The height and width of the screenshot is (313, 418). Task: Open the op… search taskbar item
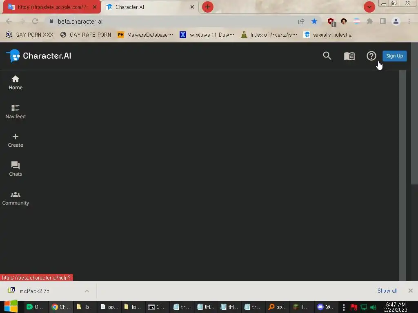[x=278, y=307]
